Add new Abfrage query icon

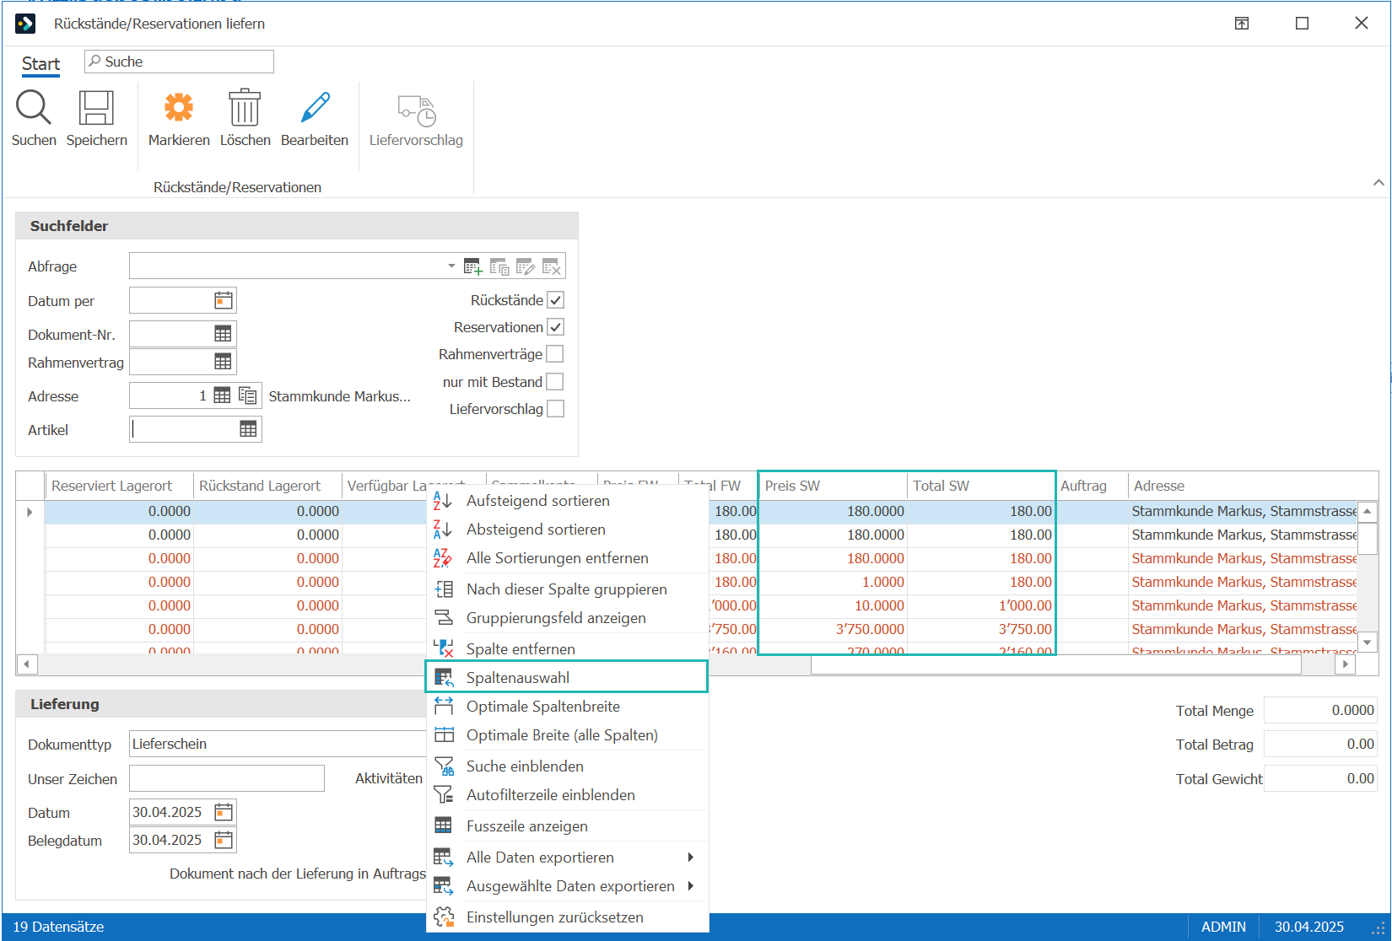point(473,266)
